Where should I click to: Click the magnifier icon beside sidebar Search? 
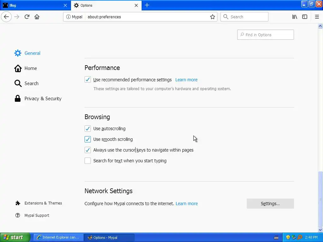pyautogui.click(x=18, y=83)
